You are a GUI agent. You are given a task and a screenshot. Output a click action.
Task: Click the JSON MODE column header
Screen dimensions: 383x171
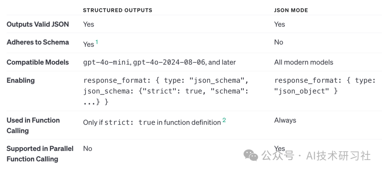pyautogui.click(x=291, y=10)
